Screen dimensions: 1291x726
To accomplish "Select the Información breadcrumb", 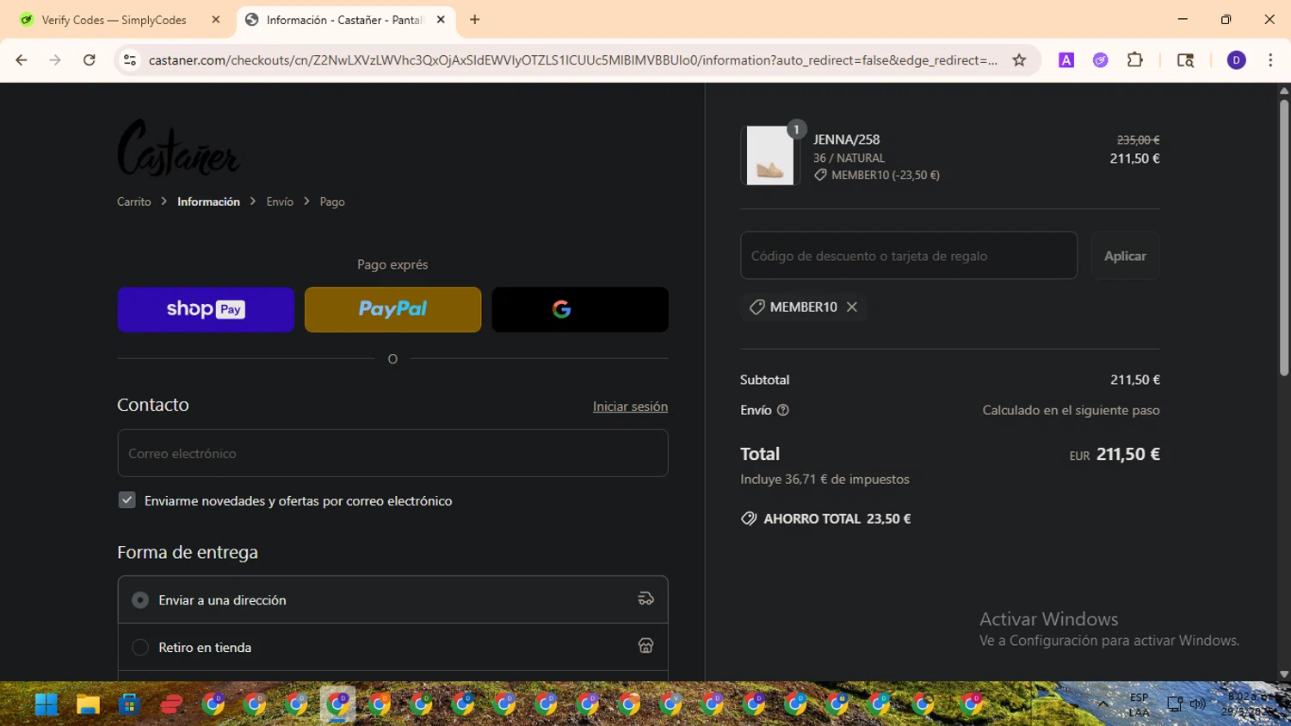I will click(x=208, y=202).
